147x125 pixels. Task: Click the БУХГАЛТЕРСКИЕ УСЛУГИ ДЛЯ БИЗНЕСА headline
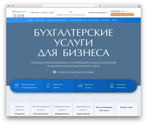pos(73,43)
